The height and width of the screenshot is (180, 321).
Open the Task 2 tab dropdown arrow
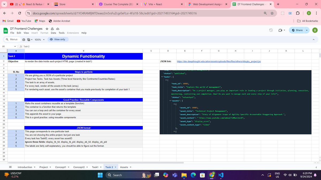pyautogui.click(x=115, y=167)
